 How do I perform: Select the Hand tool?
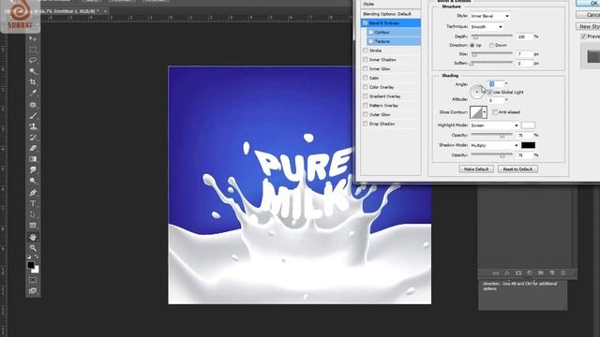click(x=33, y=237)
